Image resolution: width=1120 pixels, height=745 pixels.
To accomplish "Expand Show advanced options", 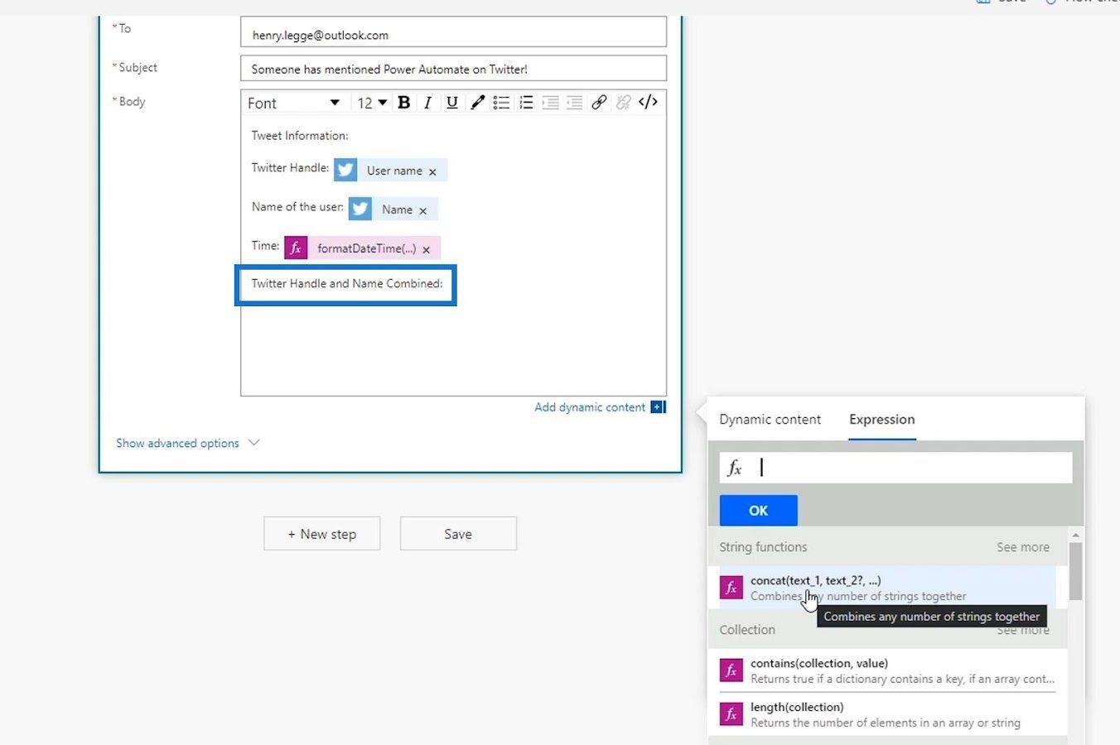I will click(188, 443).
